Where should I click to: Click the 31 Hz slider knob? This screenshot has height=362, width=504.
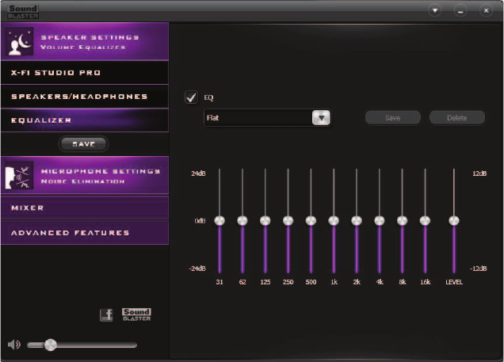coord(220,221)
